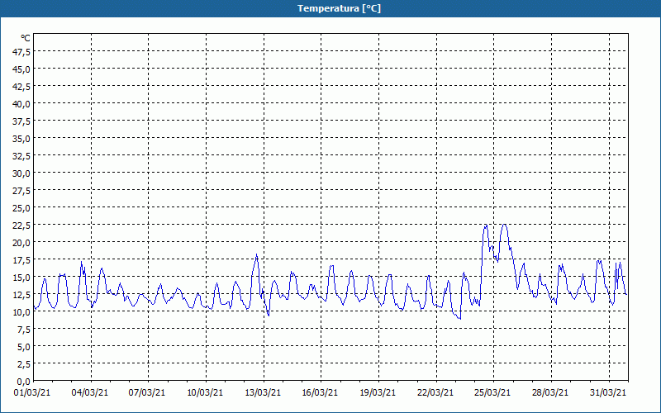Click the 25/03/21 date label

[x=492, y=392]
